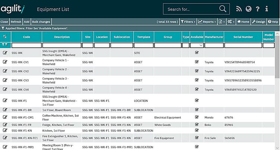Screen dimensions: 280x150
Task: Uncheck Available for SSG-WK-F1-FR fridge
Action: click(197, 125)
